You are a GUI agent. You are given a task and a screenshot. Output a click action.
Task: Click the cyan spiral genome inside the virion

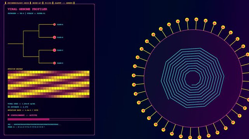[x=192, y=78]
